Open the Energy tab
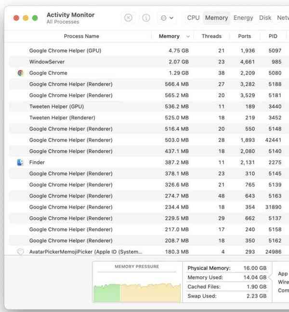Viewport: 289px width, 312px height. coord(243,18)
